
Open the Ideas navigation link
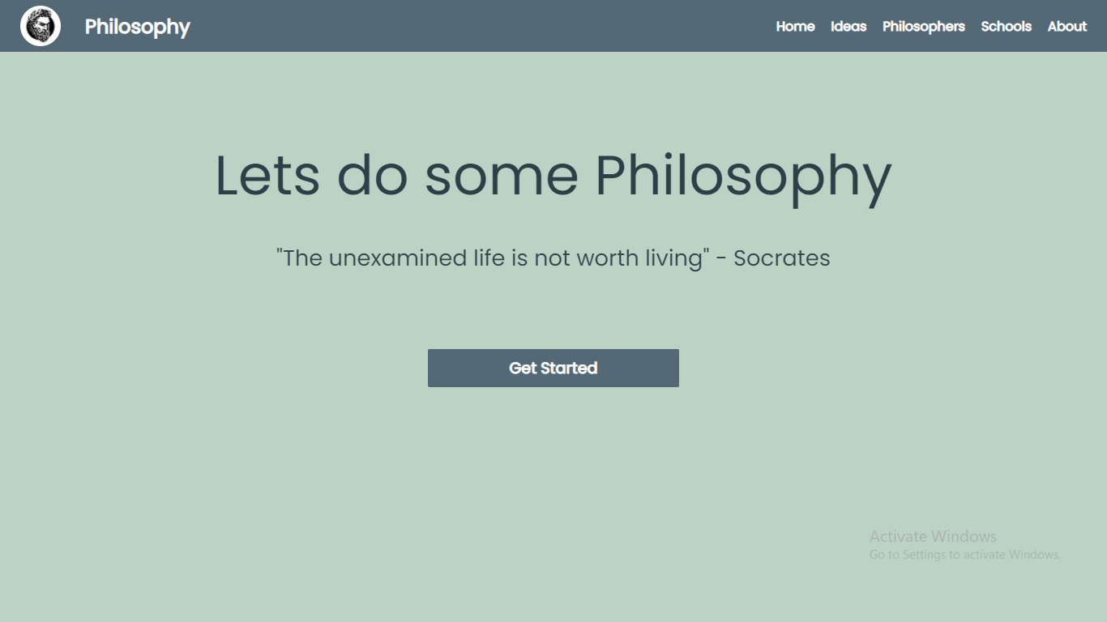click(x=848, y=27)
